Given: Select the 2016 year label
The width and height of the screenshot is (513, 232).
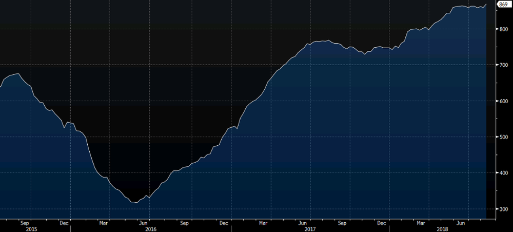Looking at the screenshot, I should click(151, 229).
